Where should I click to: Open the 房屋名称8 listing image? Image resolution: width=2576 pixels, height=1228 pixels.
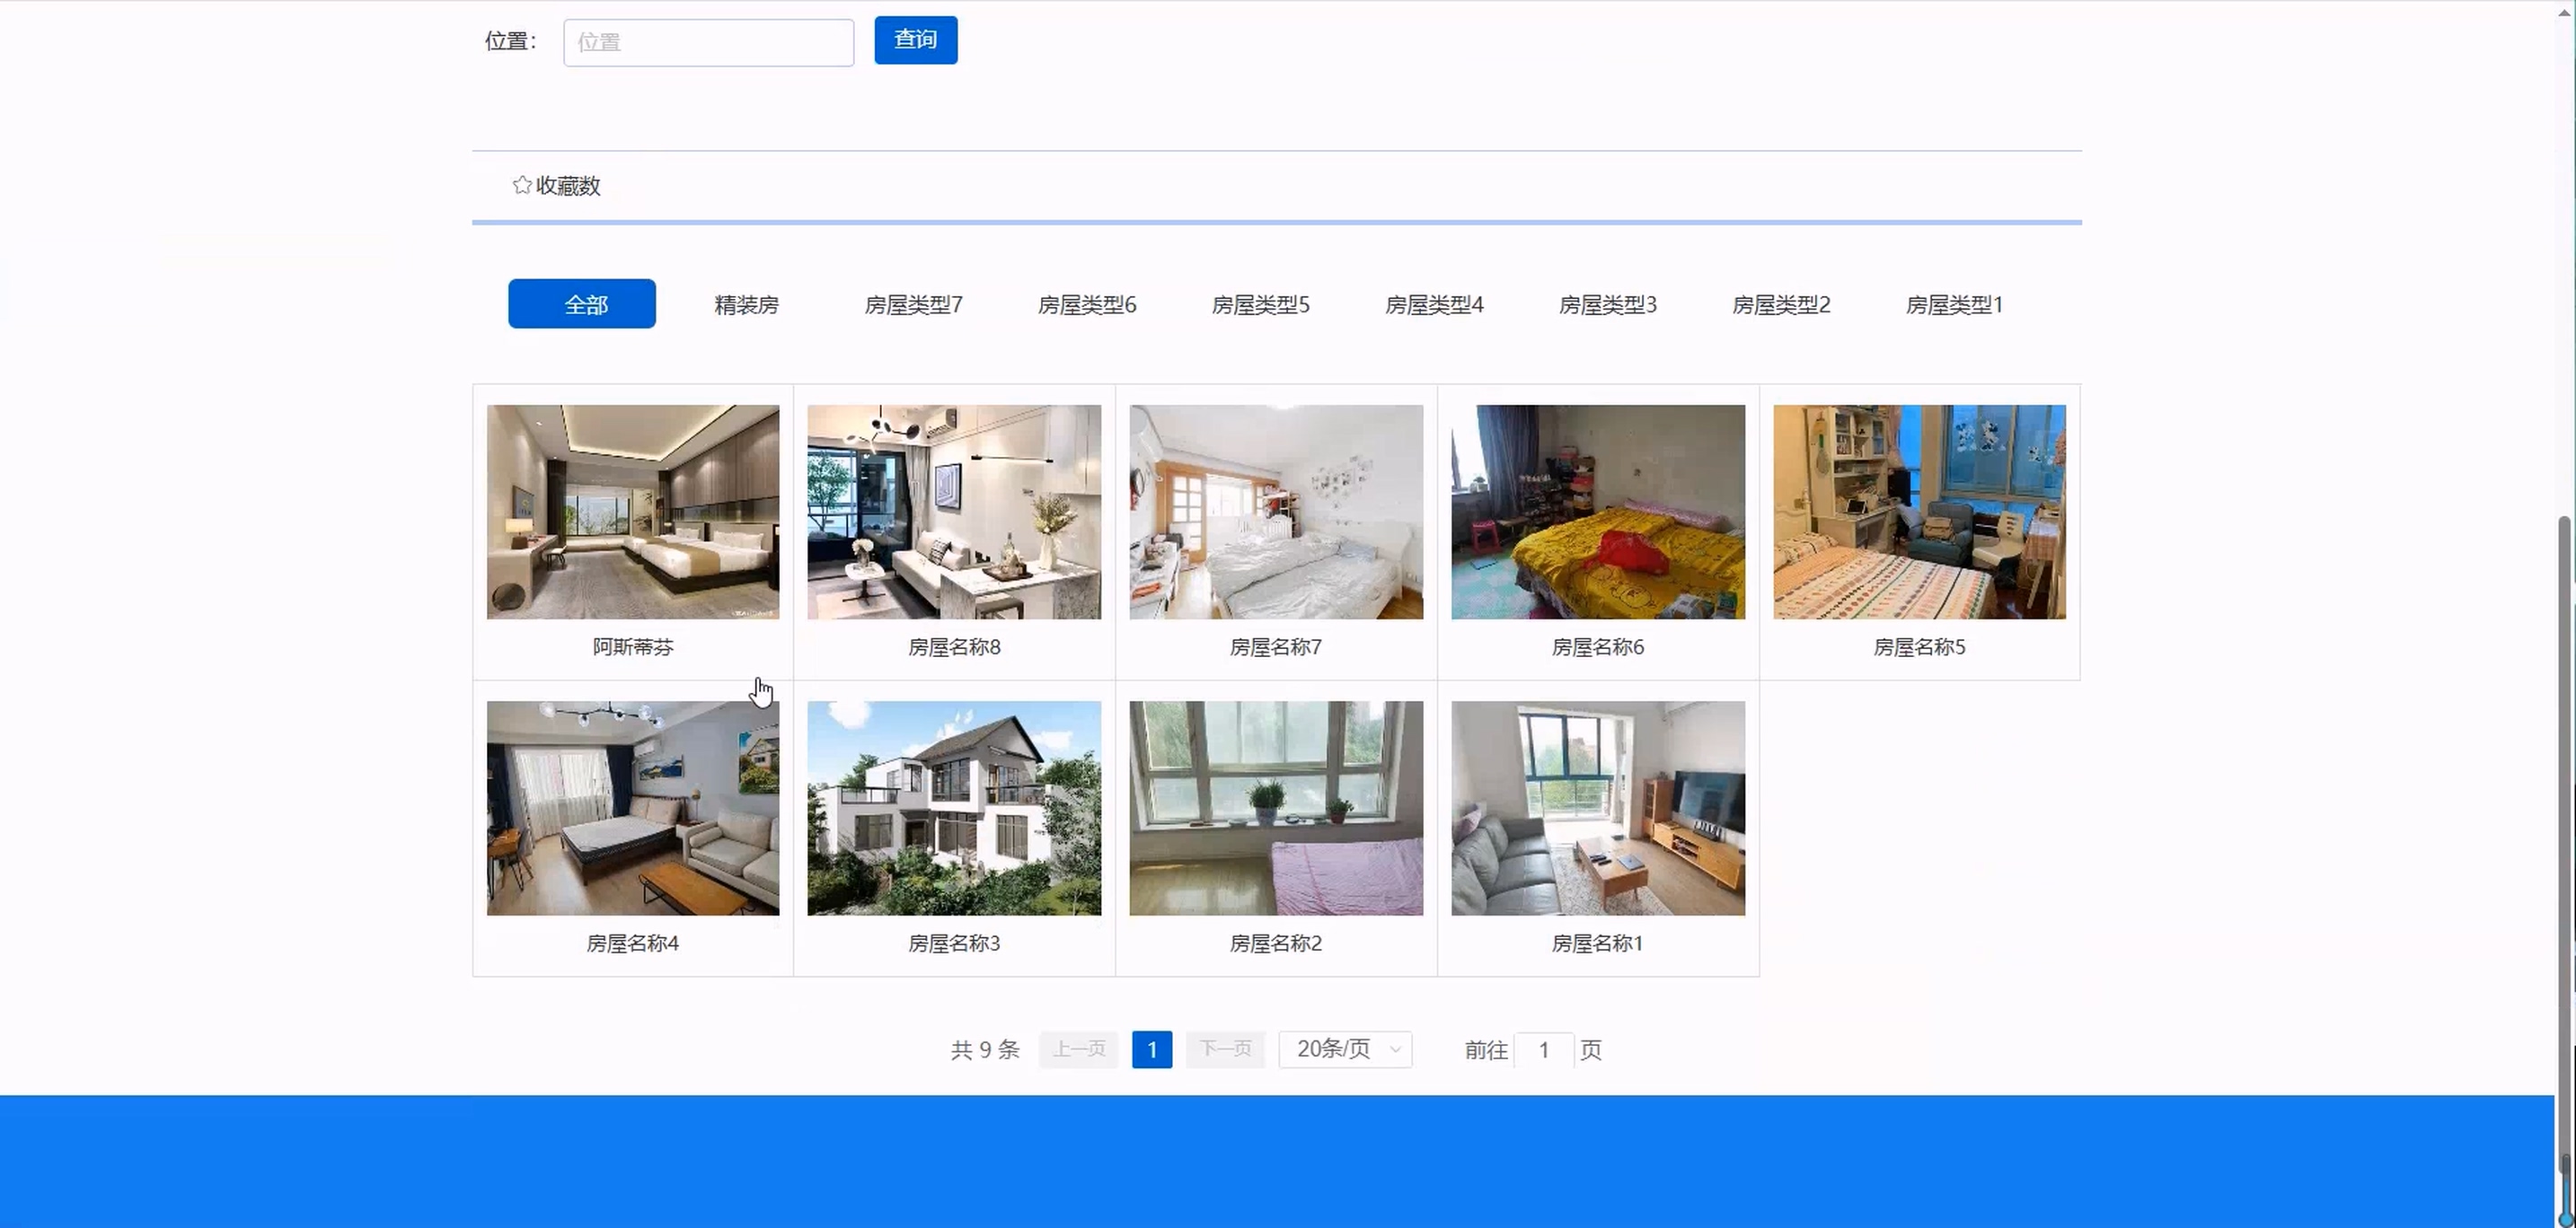tap(954, 512)
